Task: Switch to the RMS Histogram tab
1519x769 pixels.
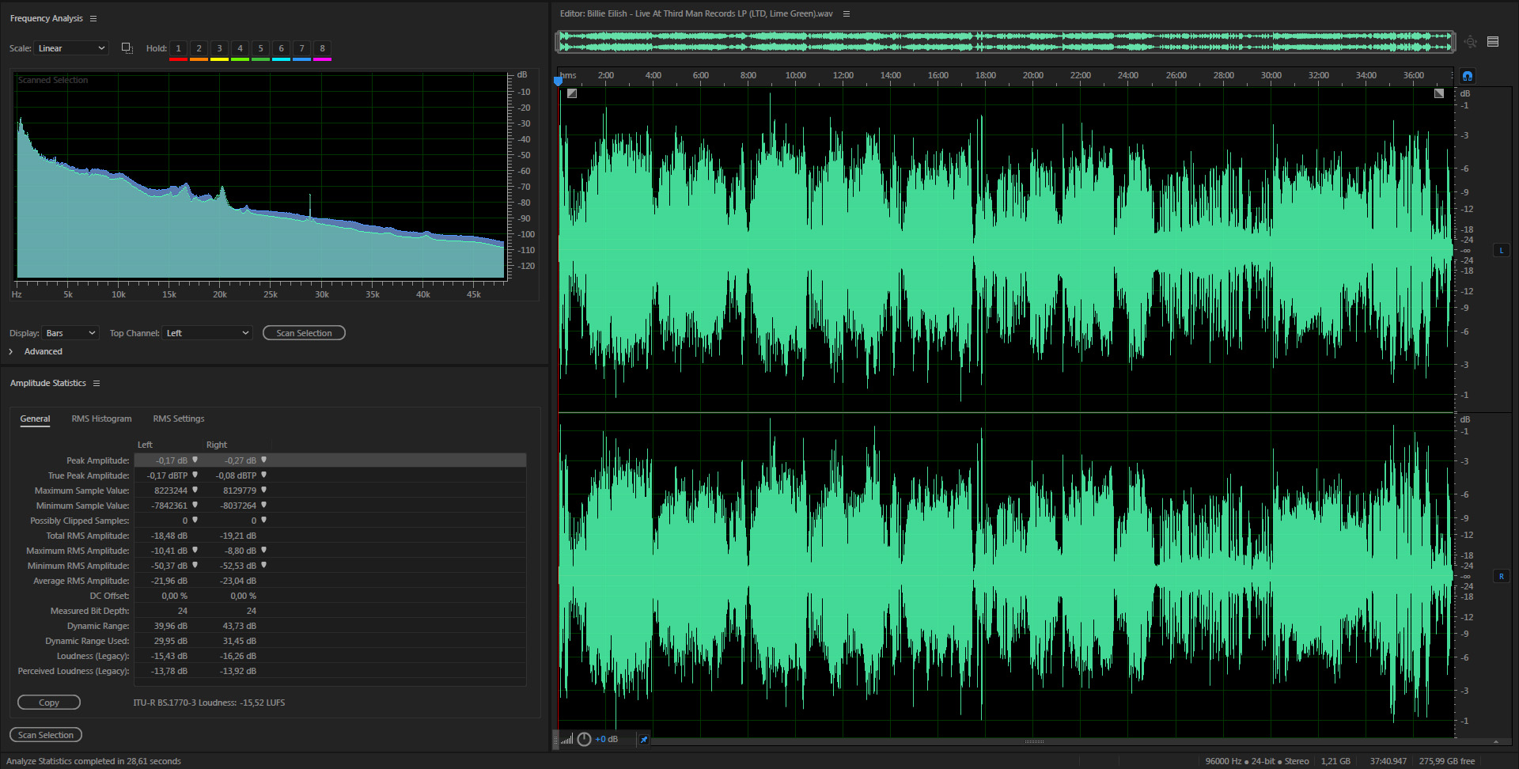Action: pyautogui.click(x=101, y=419)
